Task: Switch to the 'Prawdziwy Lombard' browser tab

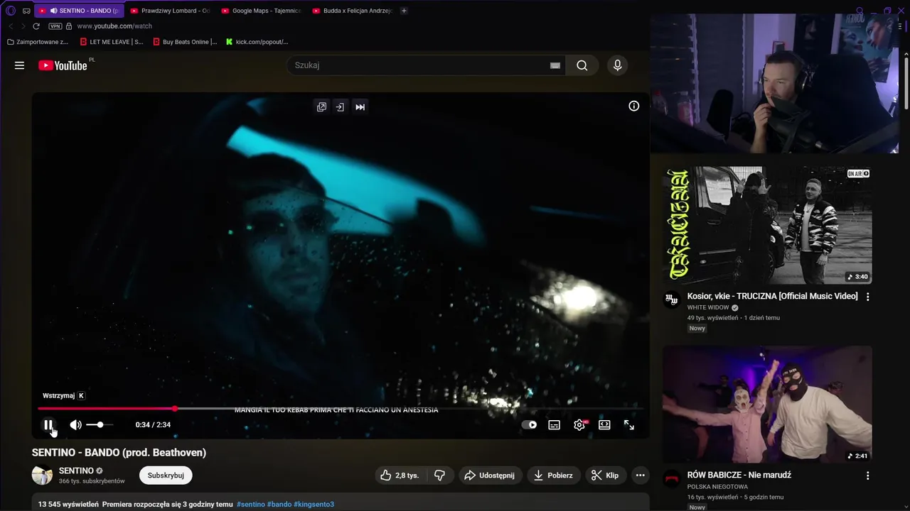Action: point(170,11)
